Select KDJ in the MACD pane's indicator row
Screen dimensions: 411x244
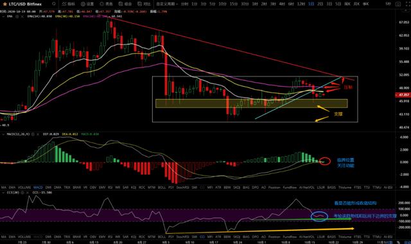[x=134, y=187]
